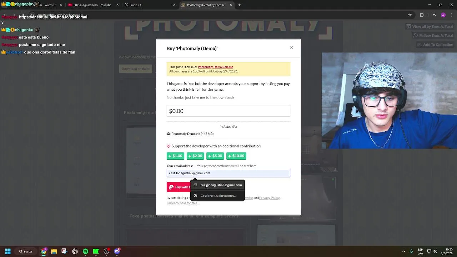This screenshot has width=457, height=257.
Task: Click the email address input field
Action: coord(228,173)
